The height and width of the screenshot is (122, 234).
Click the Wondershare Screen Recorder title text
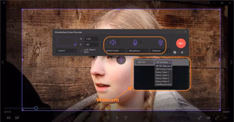(x=68, y=32)
